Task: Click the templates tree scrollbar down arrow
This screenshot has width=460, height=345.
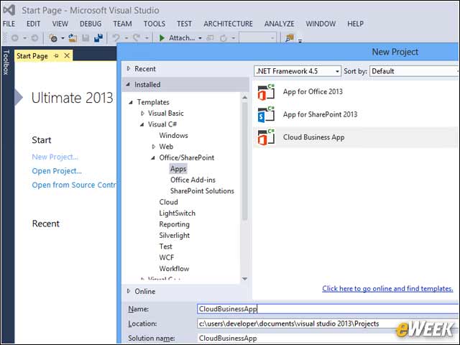Action: (244, 279)
